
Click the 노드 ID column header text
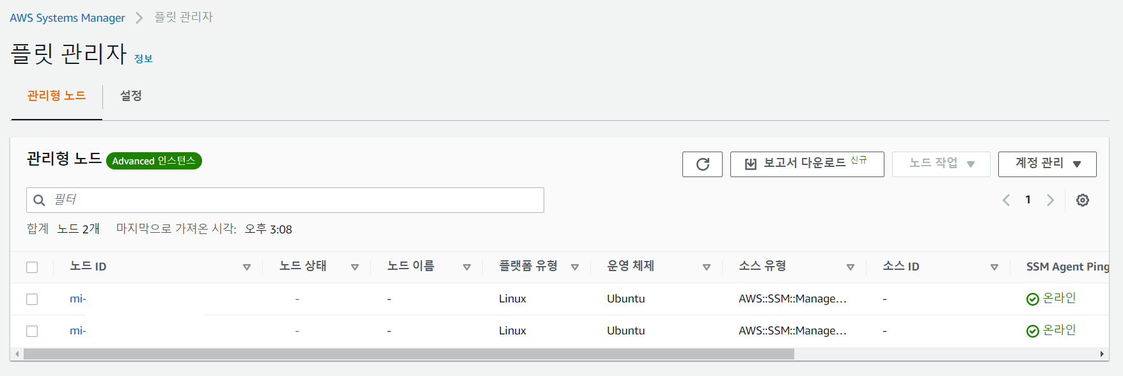point(88,267)
